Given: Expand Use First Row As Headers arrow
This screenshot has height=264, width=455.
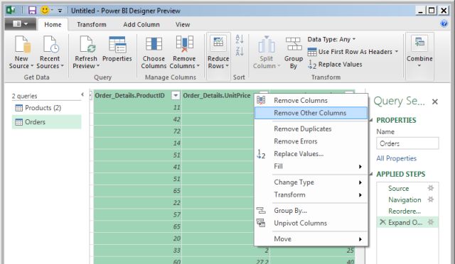Looking at the screenshot, I should click(397, 52).
